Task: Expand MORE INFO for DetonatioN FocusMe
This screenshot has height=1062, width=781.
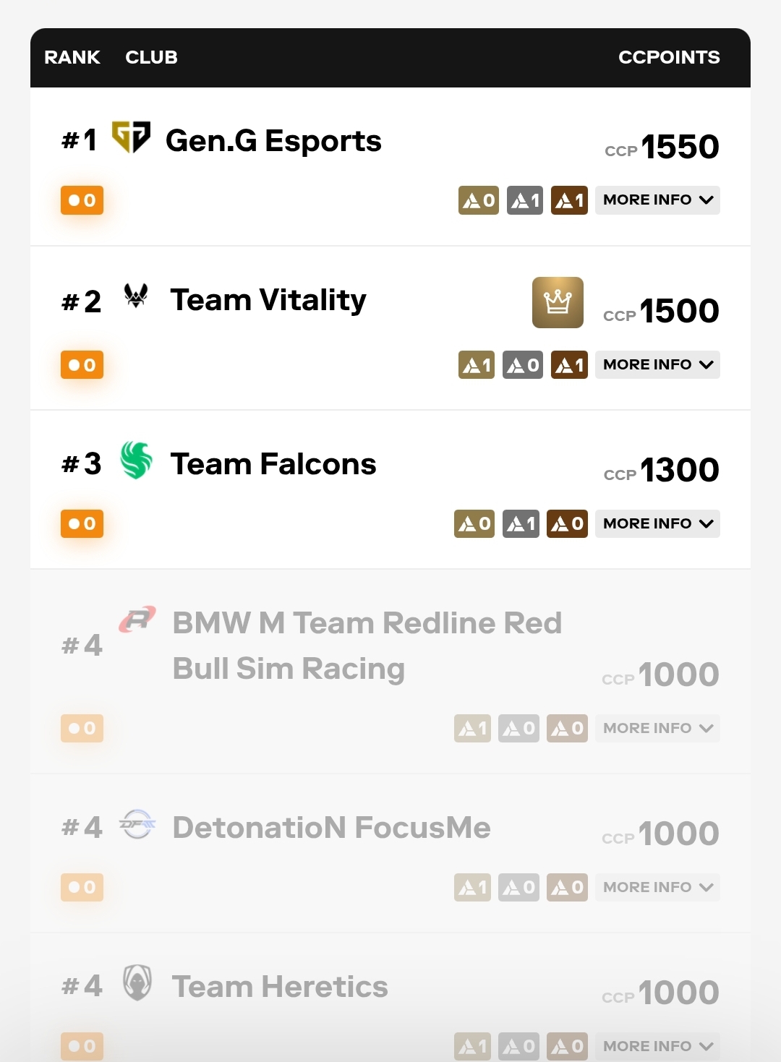Action: pos(657,887)
